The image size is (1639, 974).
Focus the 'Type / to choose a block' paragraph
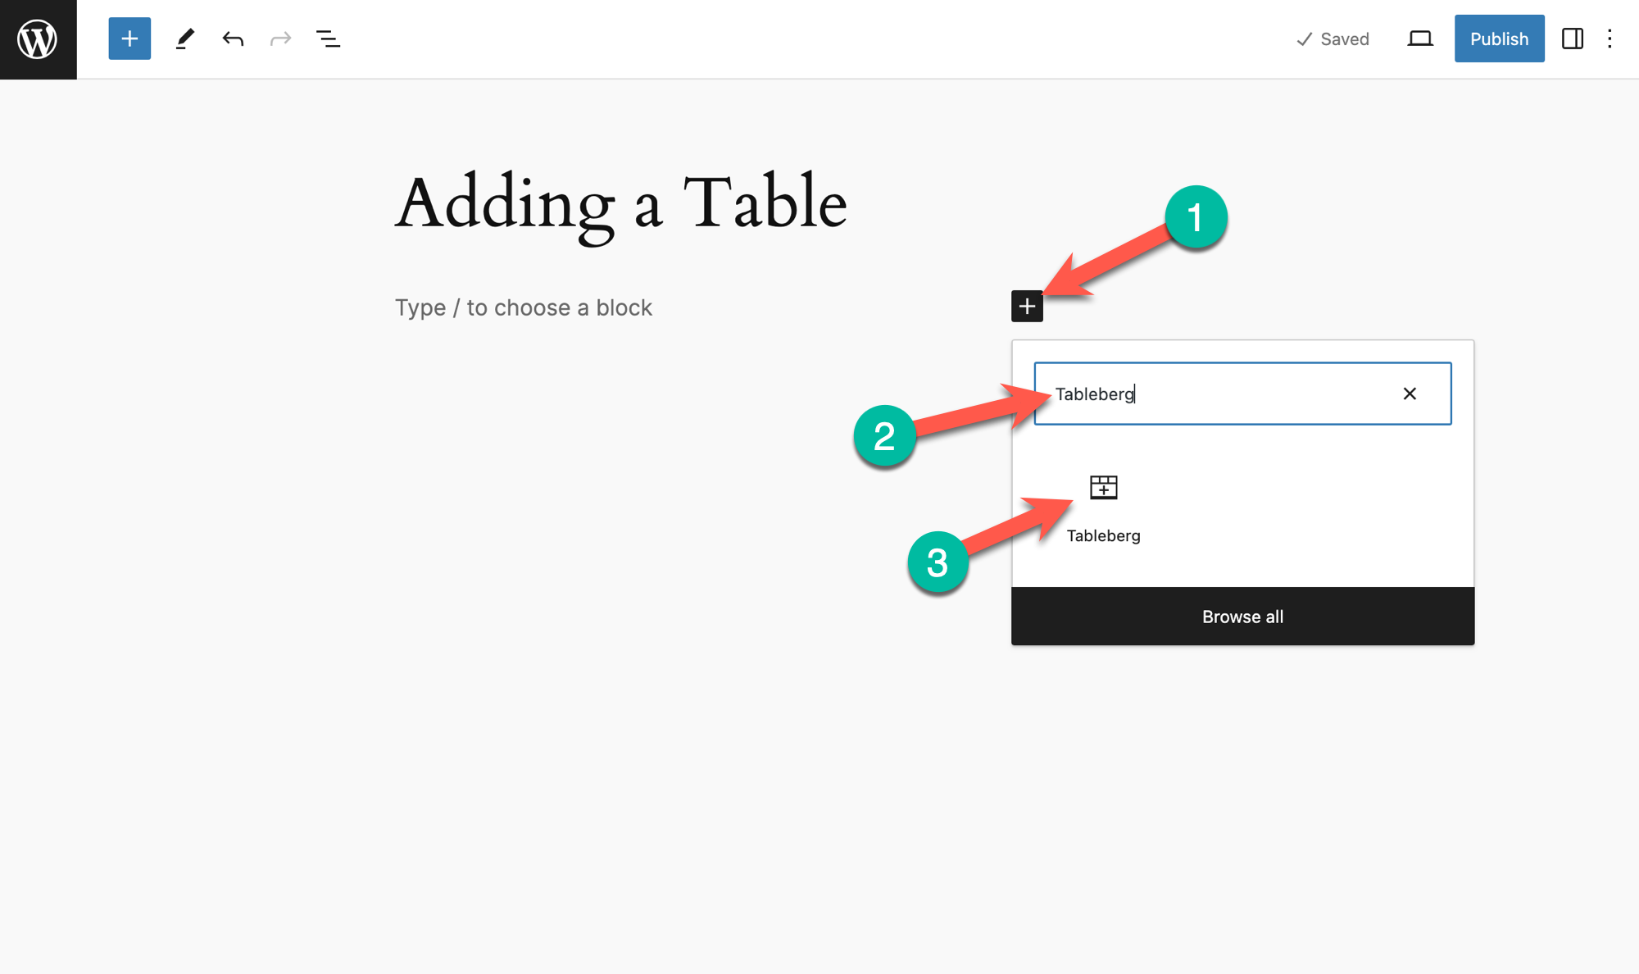tap(524, 307)
